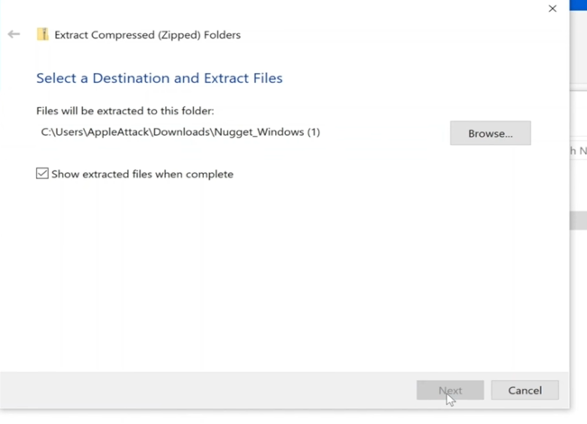Click the 'AppleAttack' segment in the destination path

119,132
